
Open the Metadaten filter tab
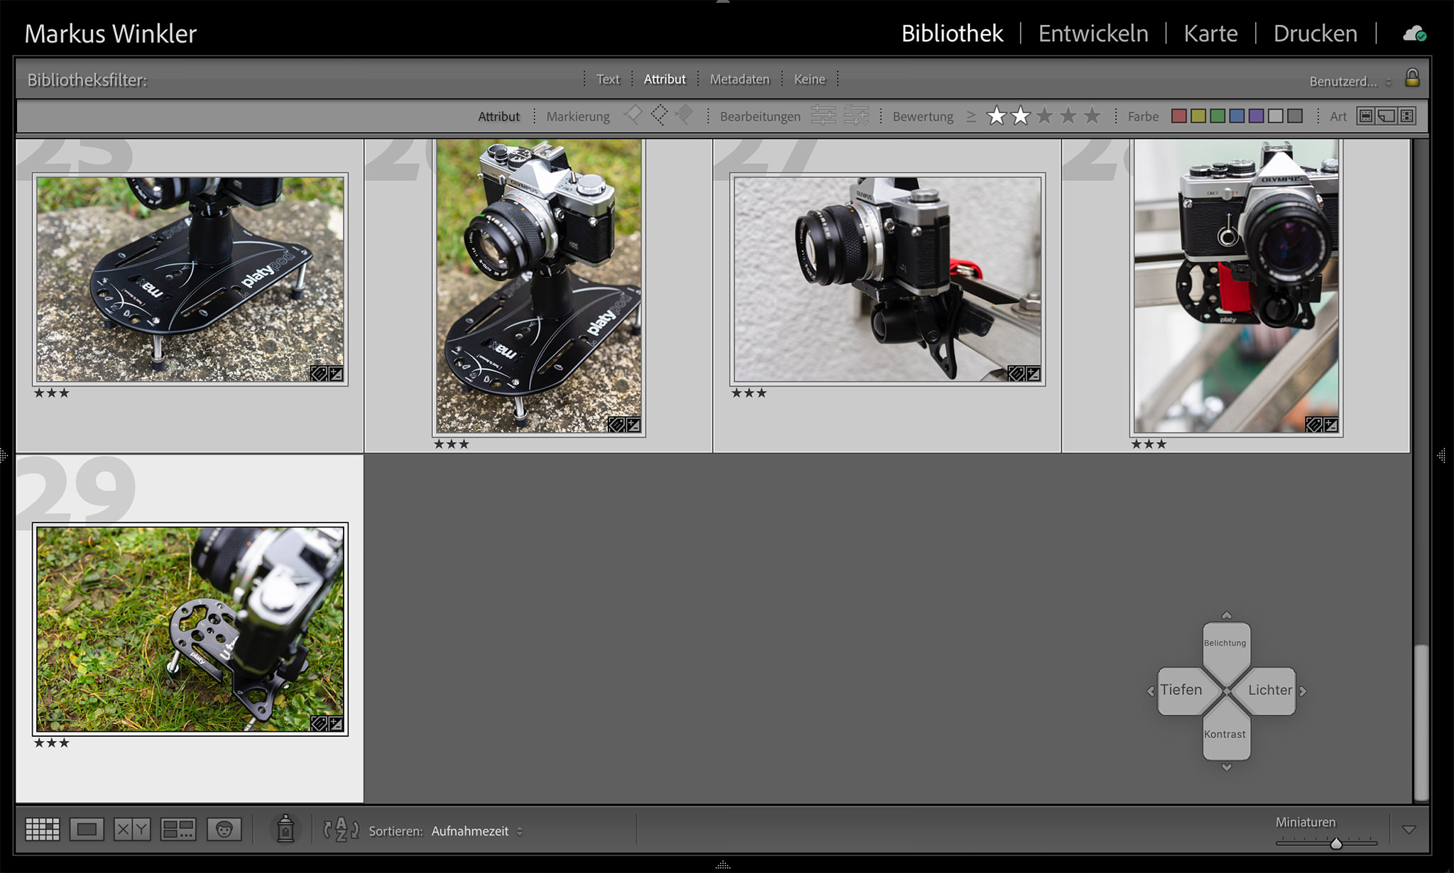pos(740,79)
